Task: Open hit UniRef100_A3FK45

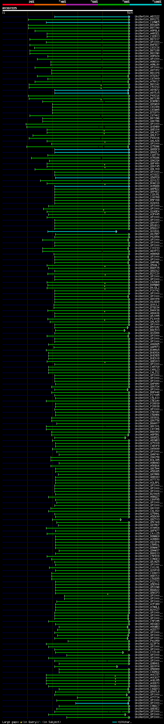Action: point(147,214)
